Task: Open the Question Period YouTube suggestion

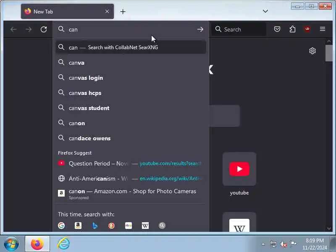Action: pyautogui.click(x=131, y=163)
